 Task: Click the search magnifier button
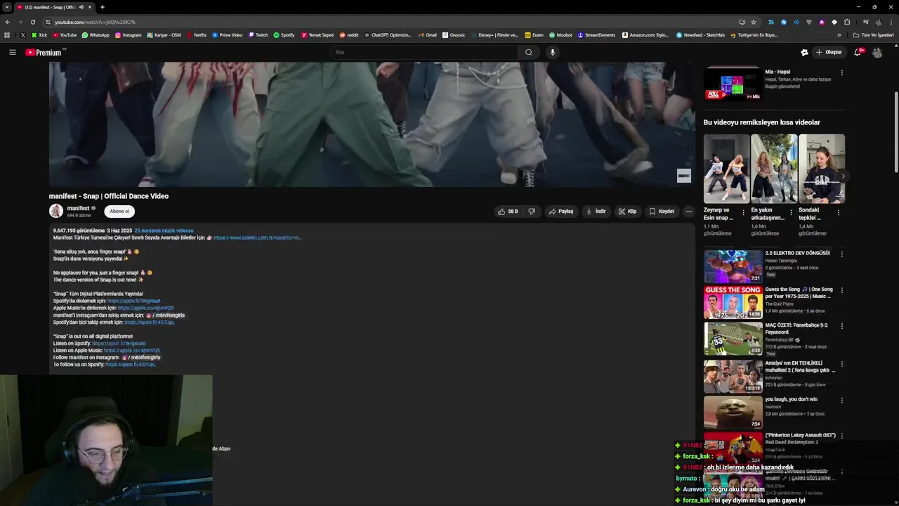coord(529,52)
